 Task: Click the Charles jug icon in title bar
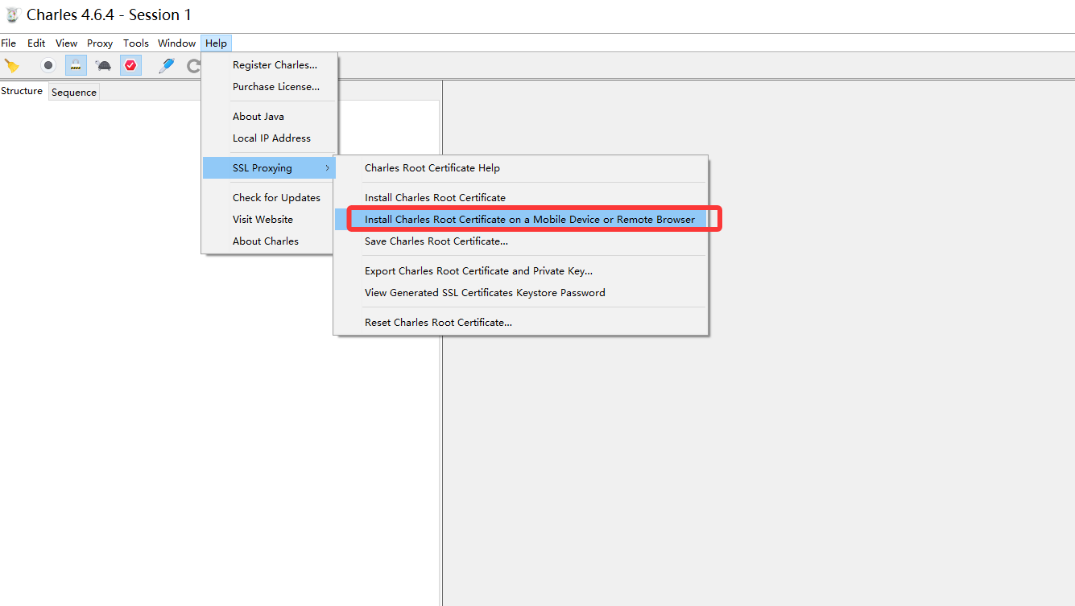tap(12, 15)
